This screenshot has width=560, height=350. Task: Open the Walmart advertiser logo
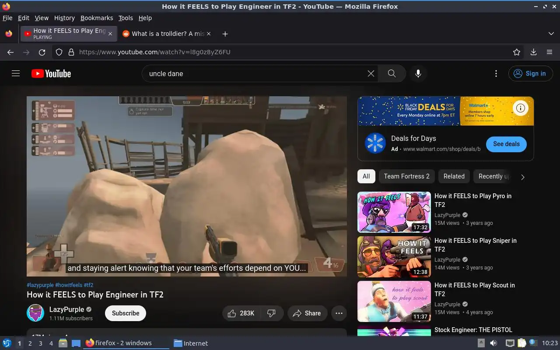click(x=375, y=143)
